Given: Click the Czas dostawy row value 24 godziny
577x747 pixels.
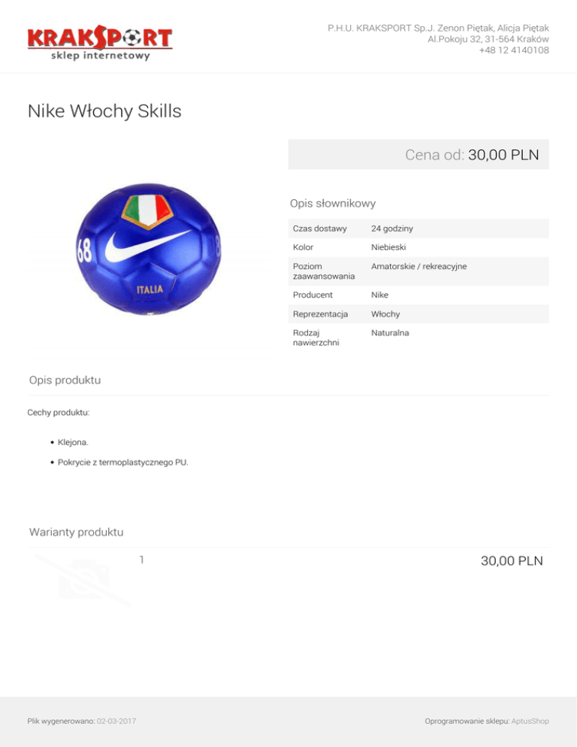Looking at the screenshot, I should pyautogui.click(x=392, y=228).
